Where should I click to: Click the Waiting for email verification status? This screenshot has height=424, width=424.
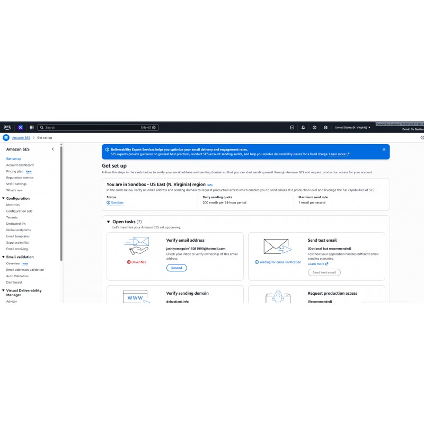pos(278,262)
